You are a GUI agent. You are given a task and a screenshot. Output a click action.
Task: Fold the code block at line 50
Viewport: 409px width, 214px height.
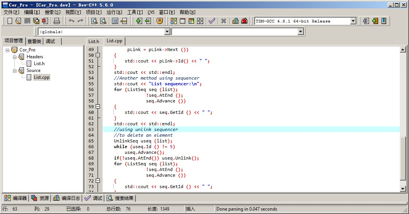pos(98,55)
